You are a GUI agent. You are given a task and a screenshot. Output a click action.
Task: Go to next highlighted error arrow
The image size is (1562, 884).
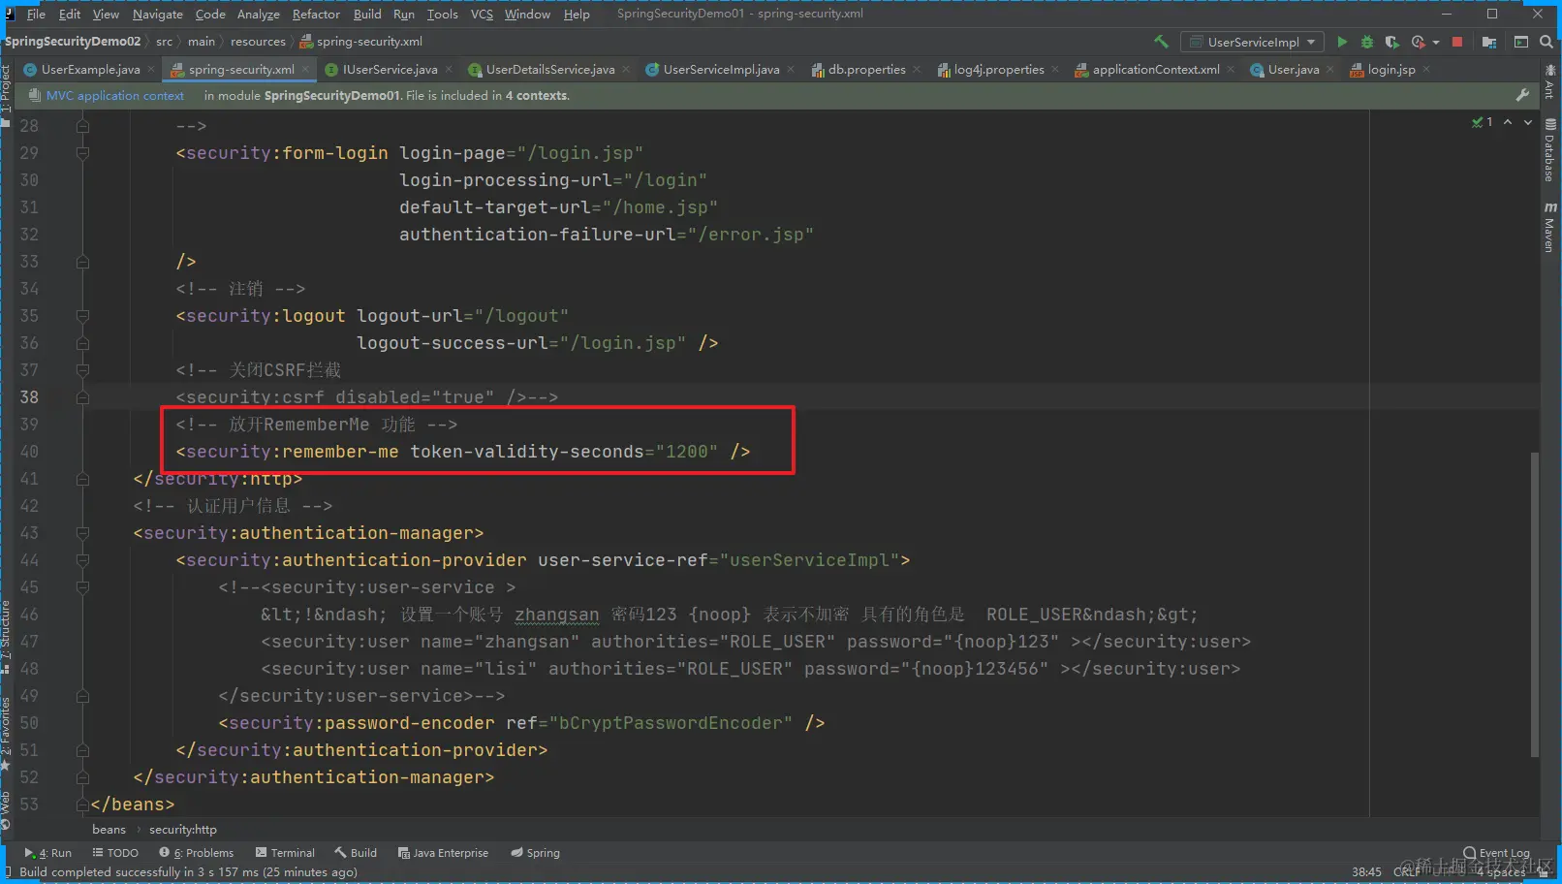pos(1528,122)
